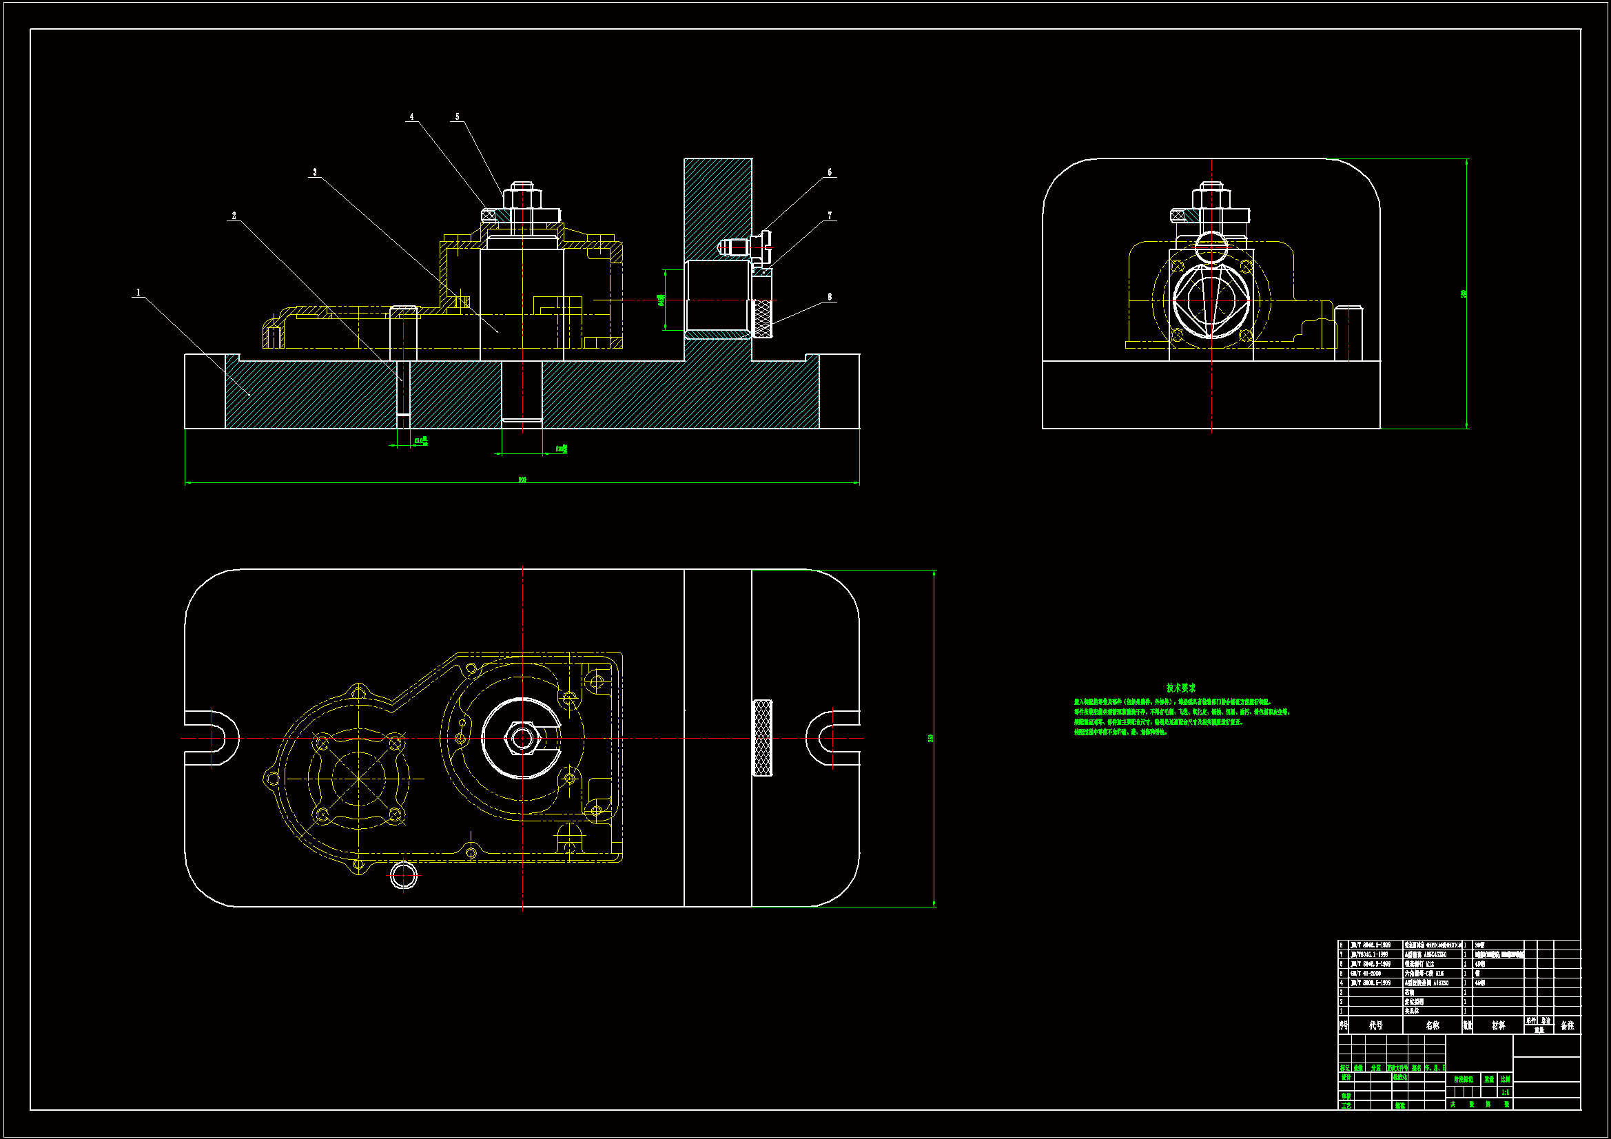Click the 材料 column header cell
The width and height of the screenshot is (1611, 1139).
tap(1498, 1025)
